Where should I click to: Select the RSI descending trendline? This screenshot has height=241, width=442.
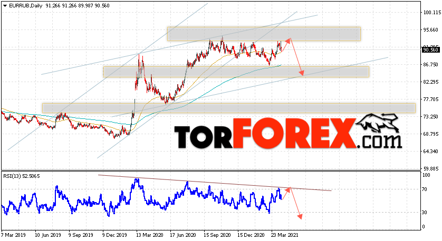pos(215,183)
